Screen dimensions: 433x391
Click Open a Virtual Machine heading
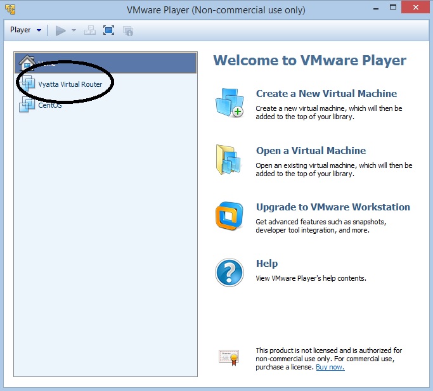(x=311, y=150)
